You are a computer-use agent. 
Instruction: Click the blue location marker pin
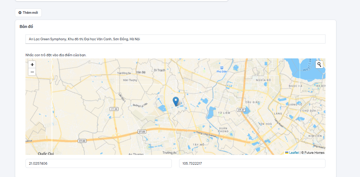click(175, 102)
